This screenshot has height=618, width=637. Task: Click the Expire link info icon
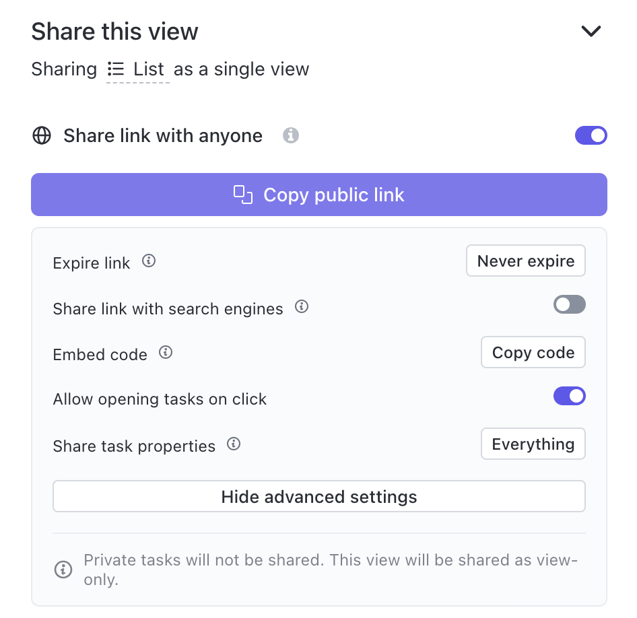point(149,261)
